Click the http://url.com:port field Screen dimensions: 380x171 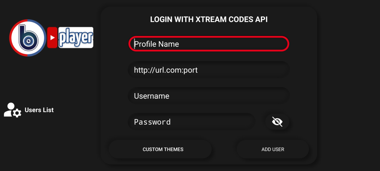click(x=209, y=70)
